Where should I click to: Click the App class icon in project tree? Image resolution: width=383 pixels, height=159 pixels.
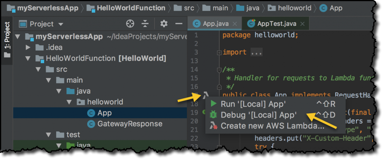point(91,113)
